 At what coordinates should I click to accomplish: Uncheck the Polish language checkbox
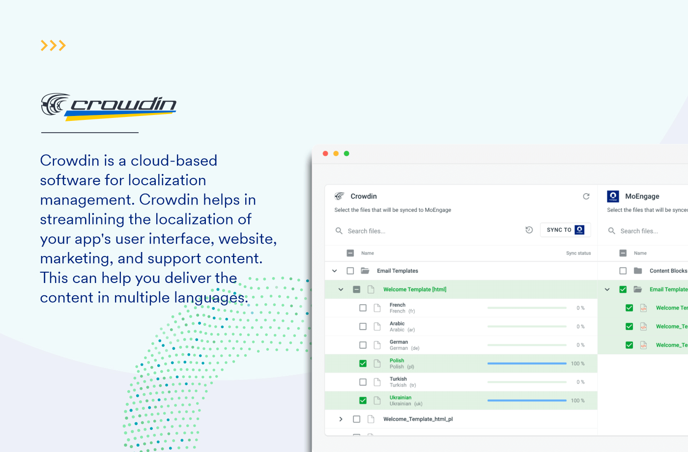tap(363, 364)
